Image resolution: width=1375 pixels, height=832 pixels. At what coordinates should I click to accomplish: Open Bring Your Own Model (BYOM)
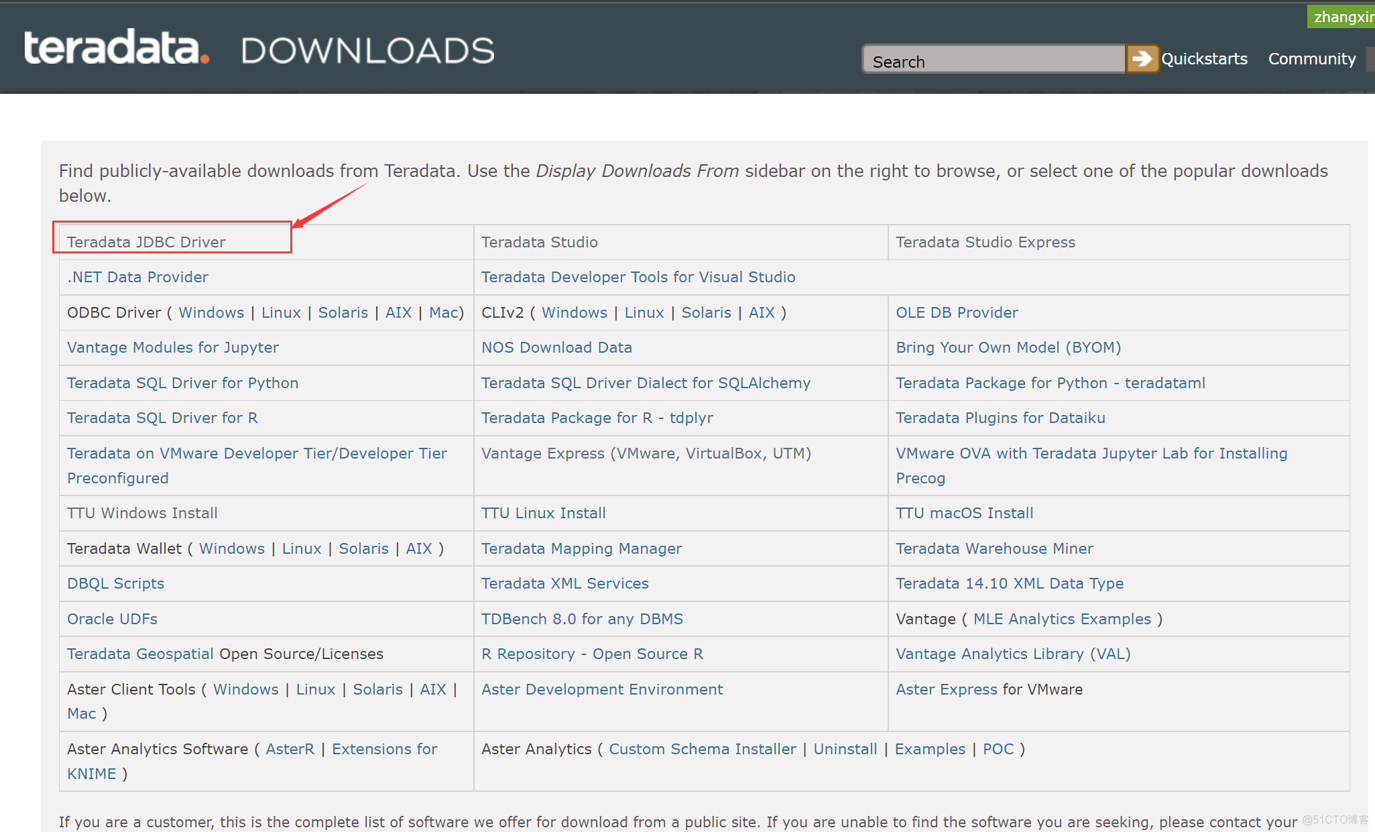tap(1008, 347)
